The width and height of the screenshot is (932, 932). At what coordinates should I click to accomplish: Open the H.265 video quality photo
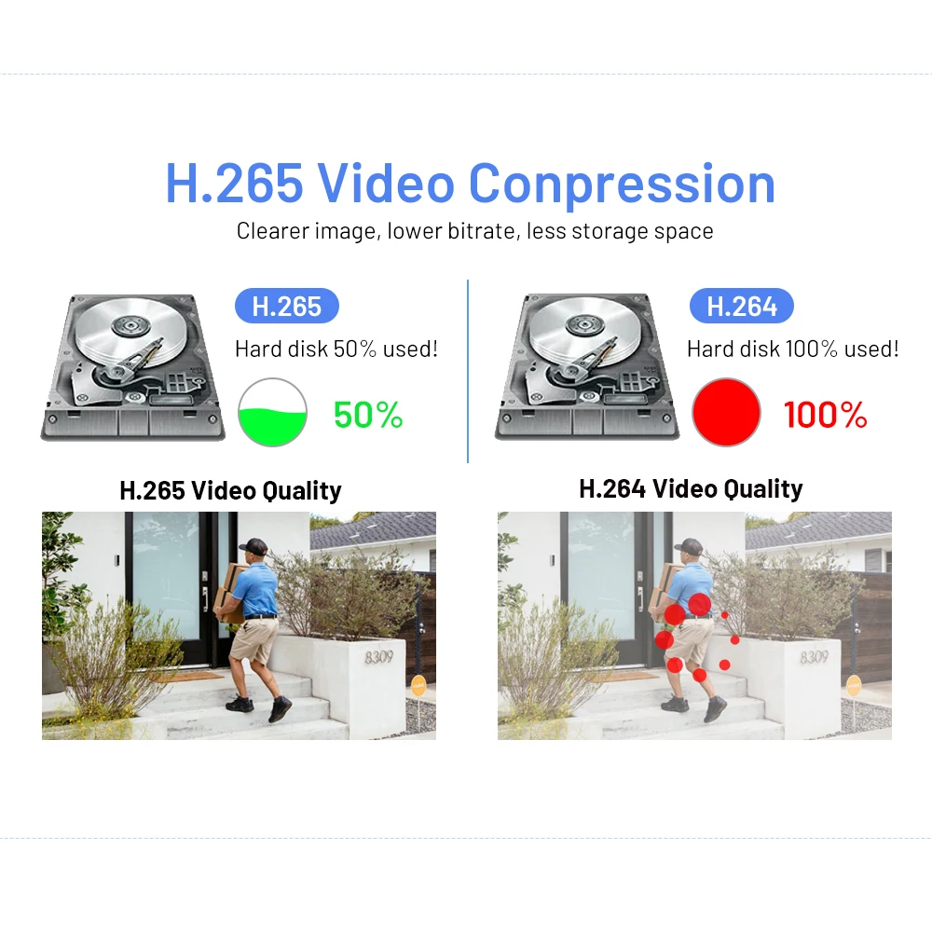[x=239, y=625]
